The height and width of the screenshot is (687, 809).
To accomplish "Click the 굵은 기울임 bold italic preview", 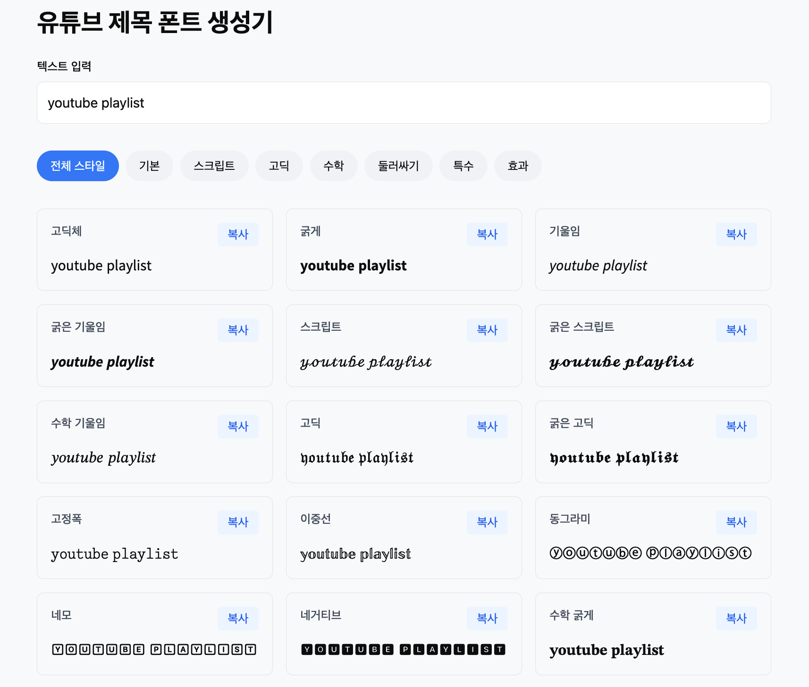I will [102, 362].
